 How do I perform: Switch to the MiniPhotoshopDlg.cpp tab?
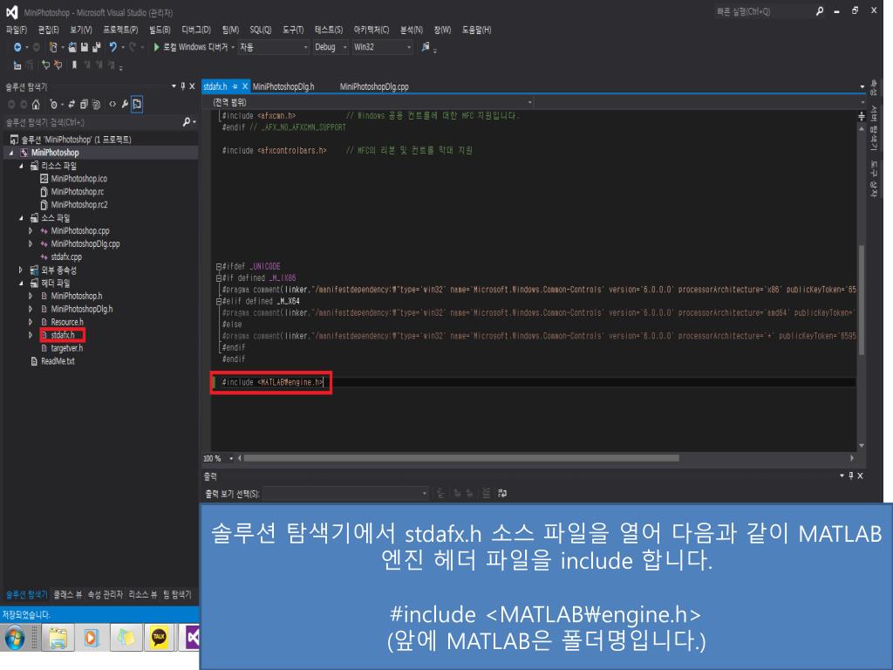(x=374, y=86)
